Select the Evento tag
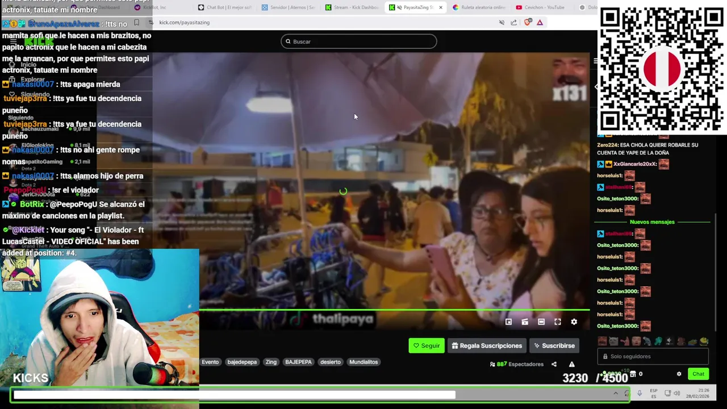Screen dimensions: 727x409 pyautogui.click(x=210, y=362)
